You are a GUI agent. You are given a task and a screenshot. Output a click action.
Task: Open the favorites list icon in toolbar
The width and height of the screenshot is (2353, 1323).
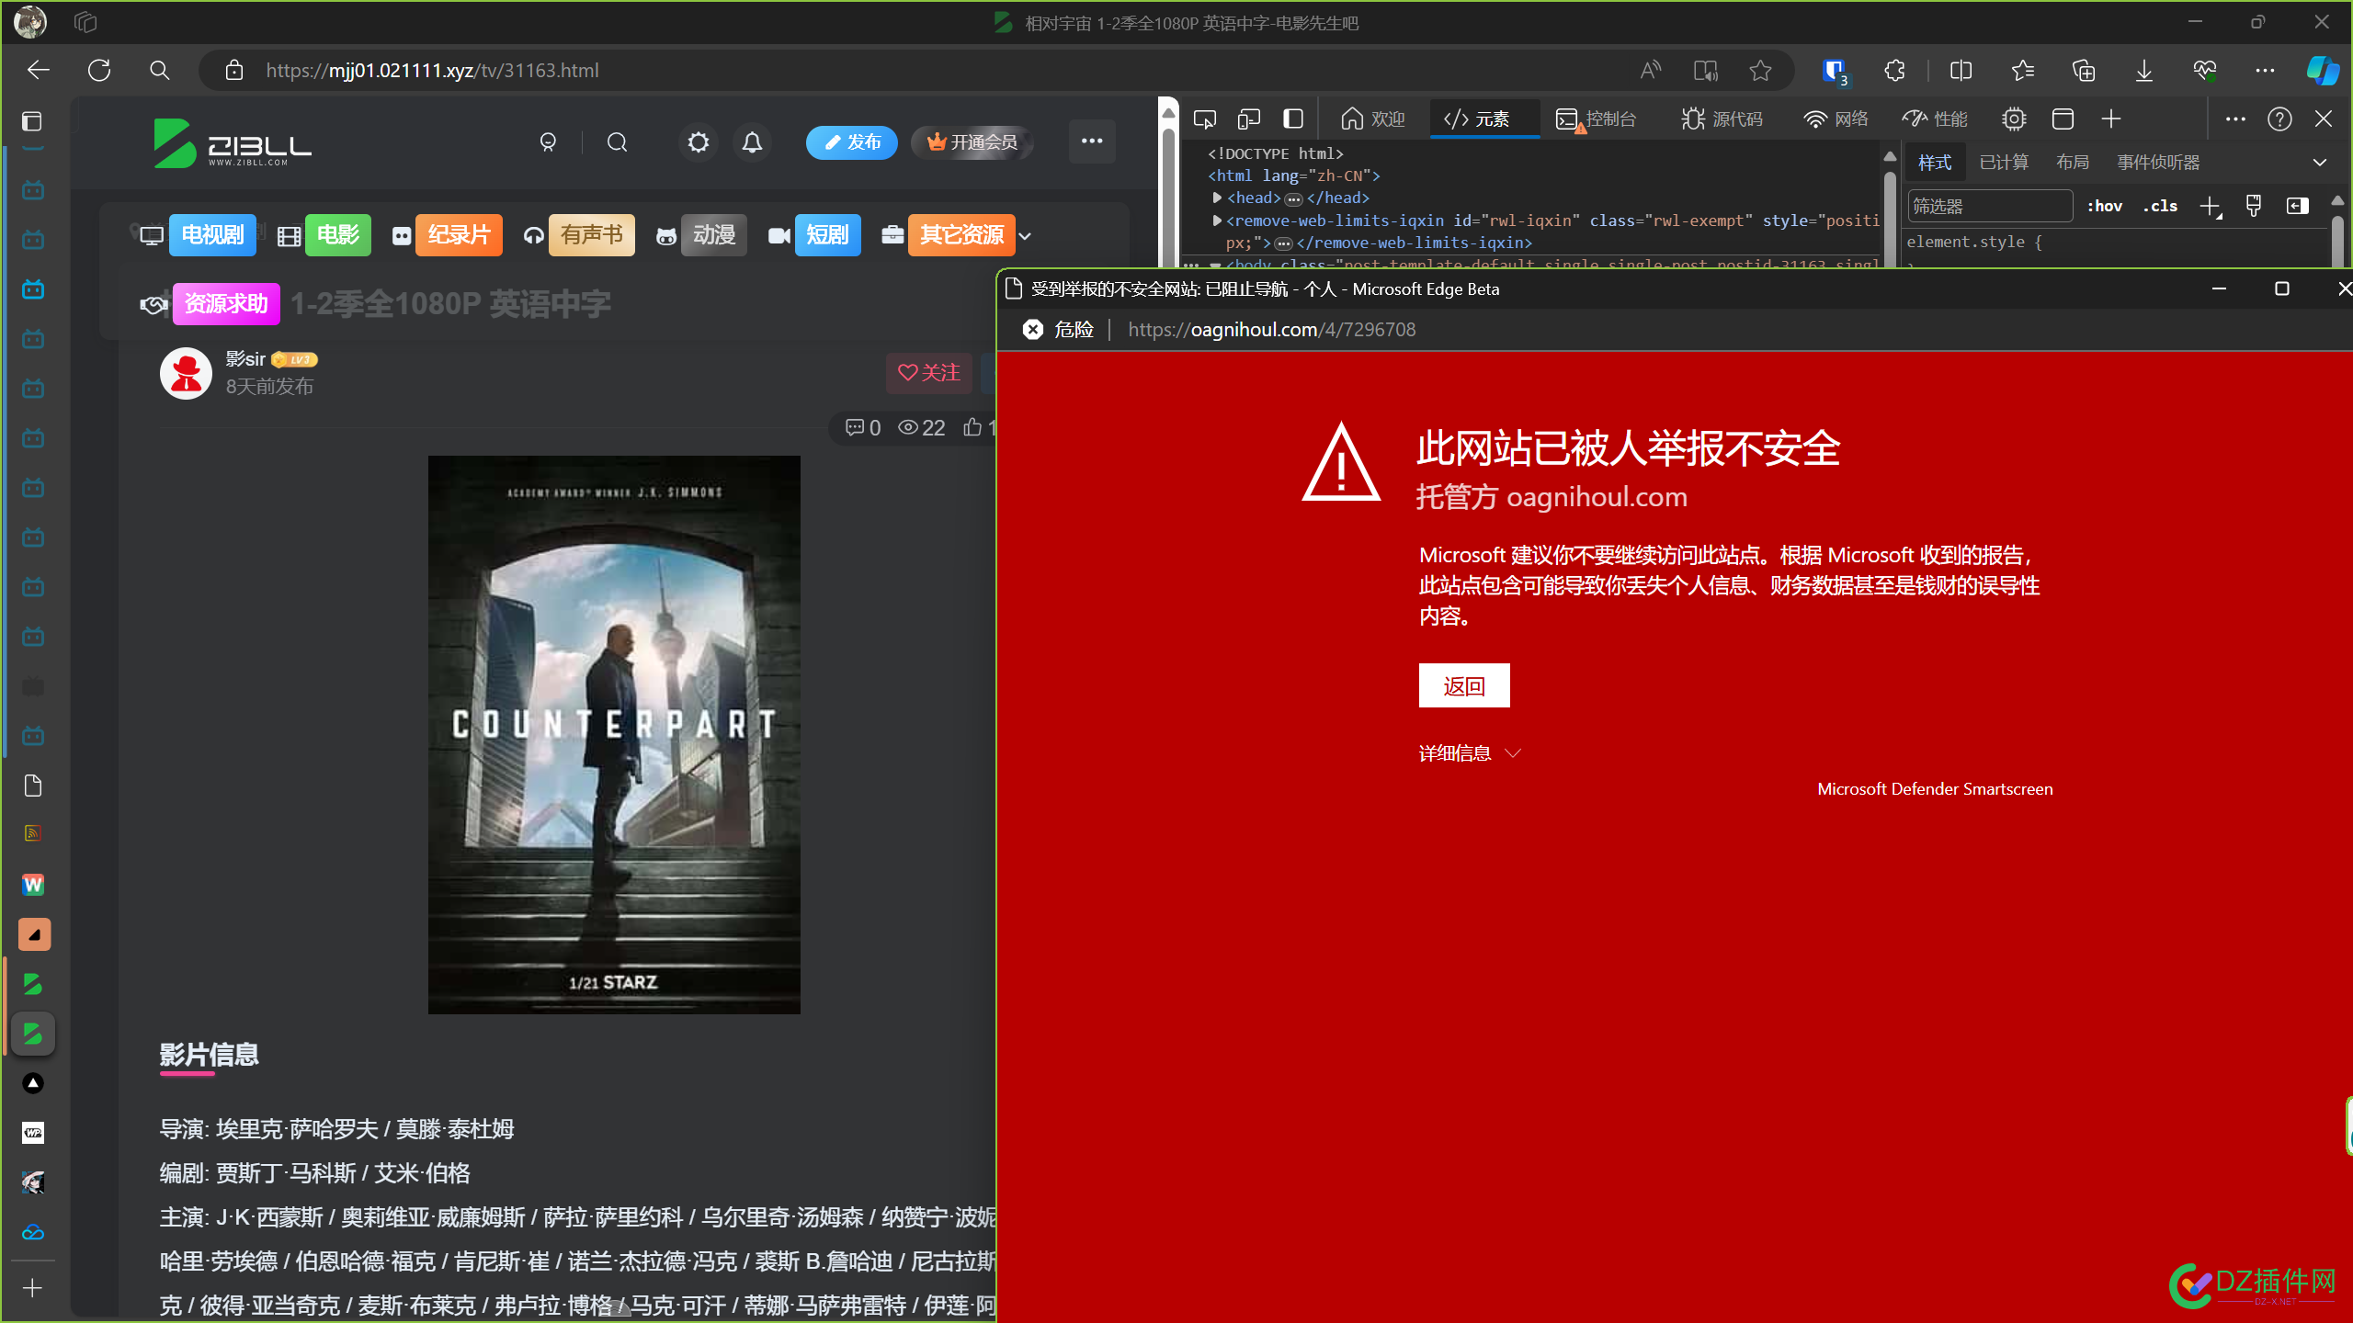pos(2023,71)
